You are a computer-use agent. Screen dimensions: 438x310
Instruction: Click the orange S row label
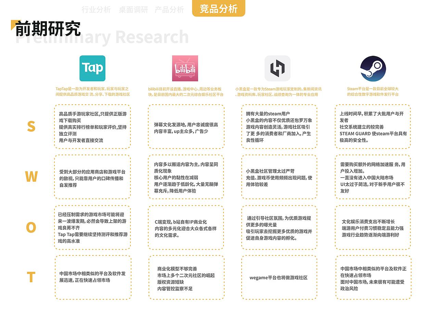[31, 126]
